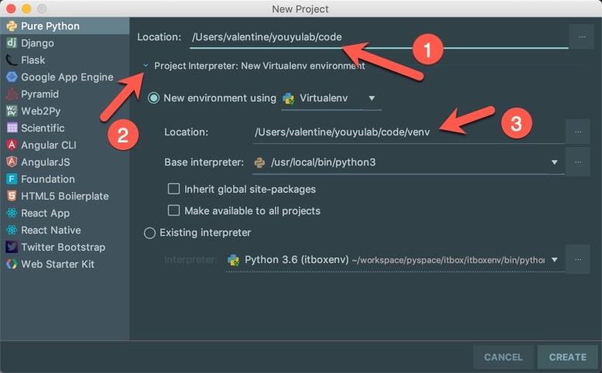Select the Django project type icon
This screenshot has height=373, width=602.
pyautogui.click(x=12, y=43)
